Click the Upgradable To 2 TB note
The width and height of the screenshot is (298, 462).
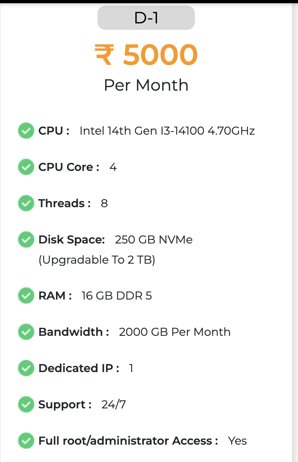(x=97, y=260)
